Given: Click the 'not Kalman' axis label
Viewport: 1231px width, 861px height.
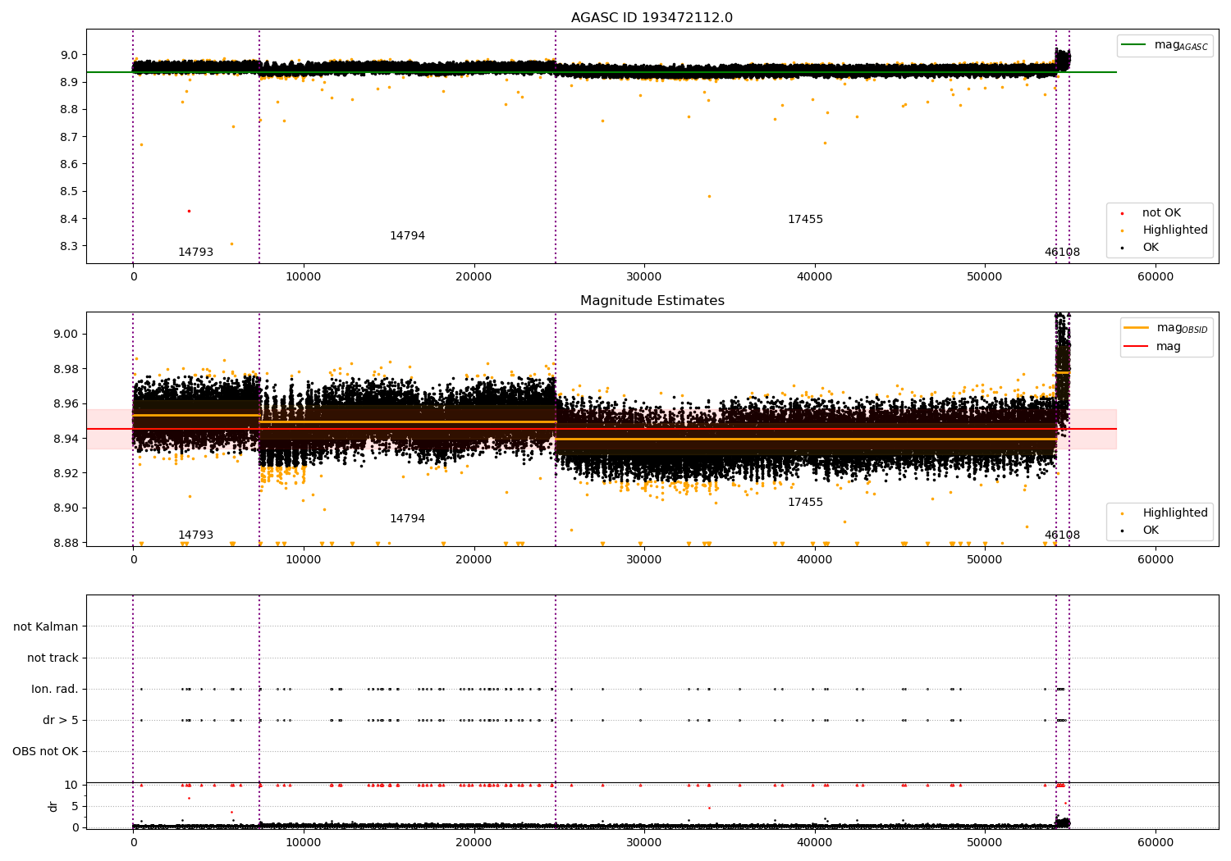Looking at the screenshot, I should (x=46, y=627).
